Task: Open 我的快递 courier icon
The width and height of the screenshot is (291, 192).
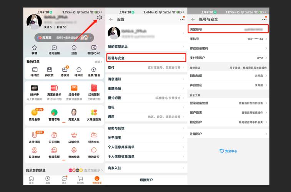Action: click(x=74, y=150)
